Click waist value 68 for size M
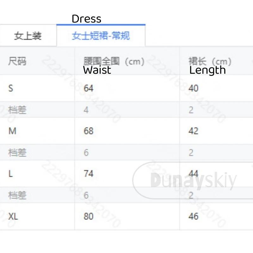The height and width of the screenshot is (253, 253). tap(89, 131)
